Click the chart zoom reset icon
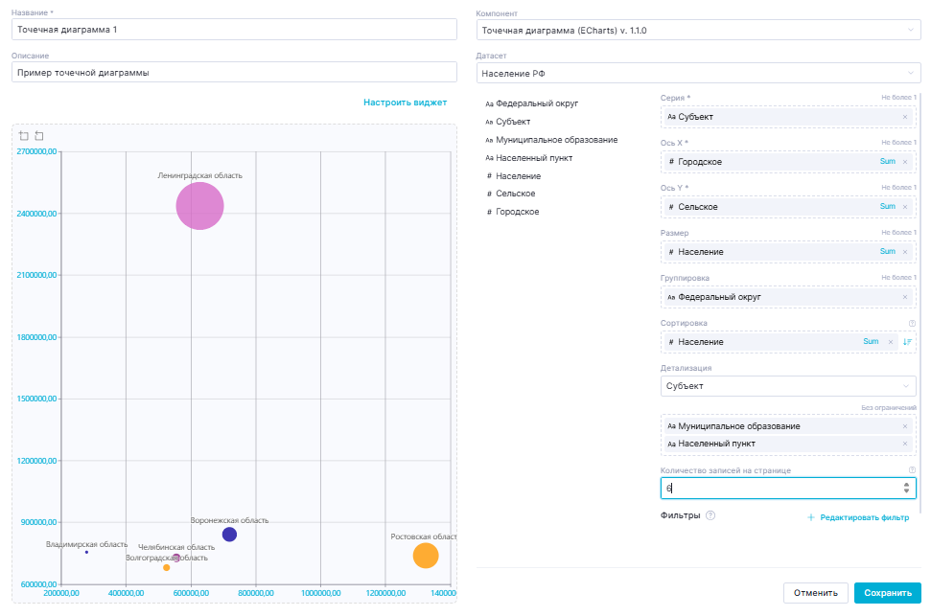 click(x=39, y=136)
